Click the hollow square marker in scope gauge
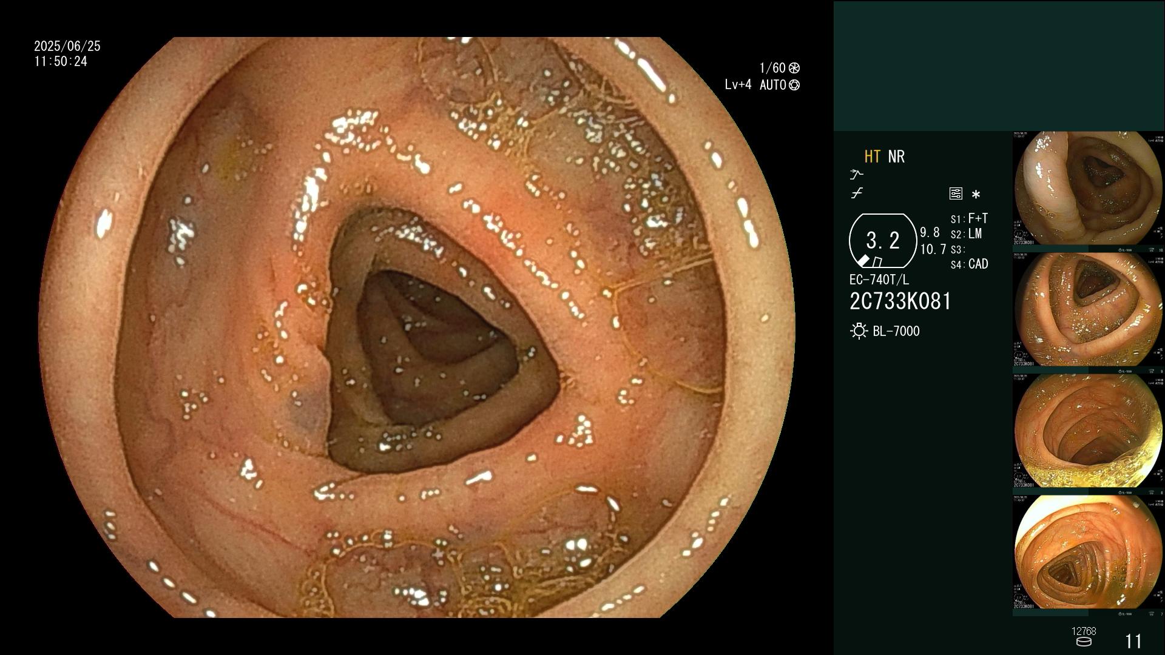 tap(877, 262)
